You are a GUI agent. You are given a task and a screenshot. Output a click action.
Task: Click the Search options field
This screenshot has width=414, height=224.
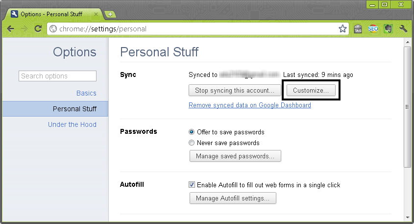click(57, 76)
